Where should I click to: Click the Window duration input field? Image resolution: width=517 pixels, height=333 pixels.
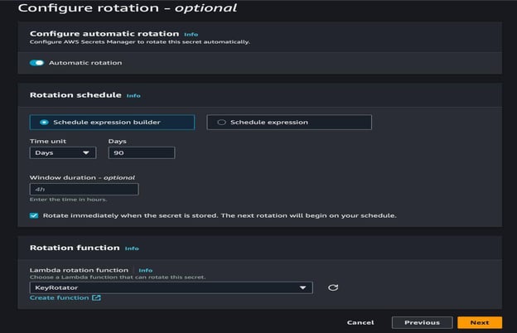tap(84, 189)
